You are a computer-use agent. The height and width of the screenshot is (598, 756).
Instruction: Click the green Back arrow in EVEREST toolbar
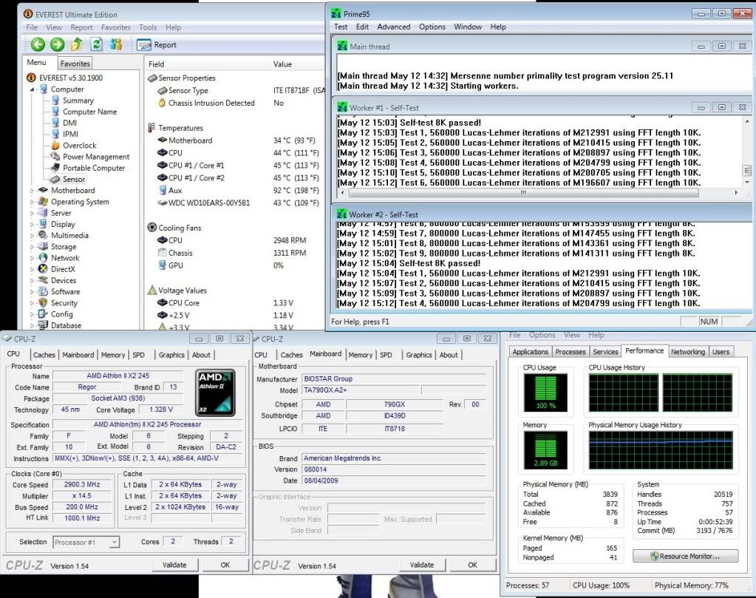pos(38,45)
